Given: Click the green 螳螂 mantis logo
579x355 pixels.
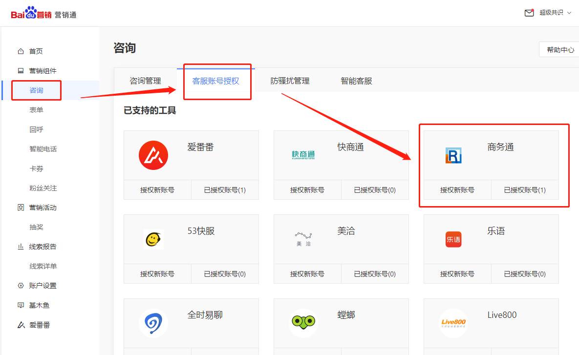Looking at the screenshot, I should (303, 323).
